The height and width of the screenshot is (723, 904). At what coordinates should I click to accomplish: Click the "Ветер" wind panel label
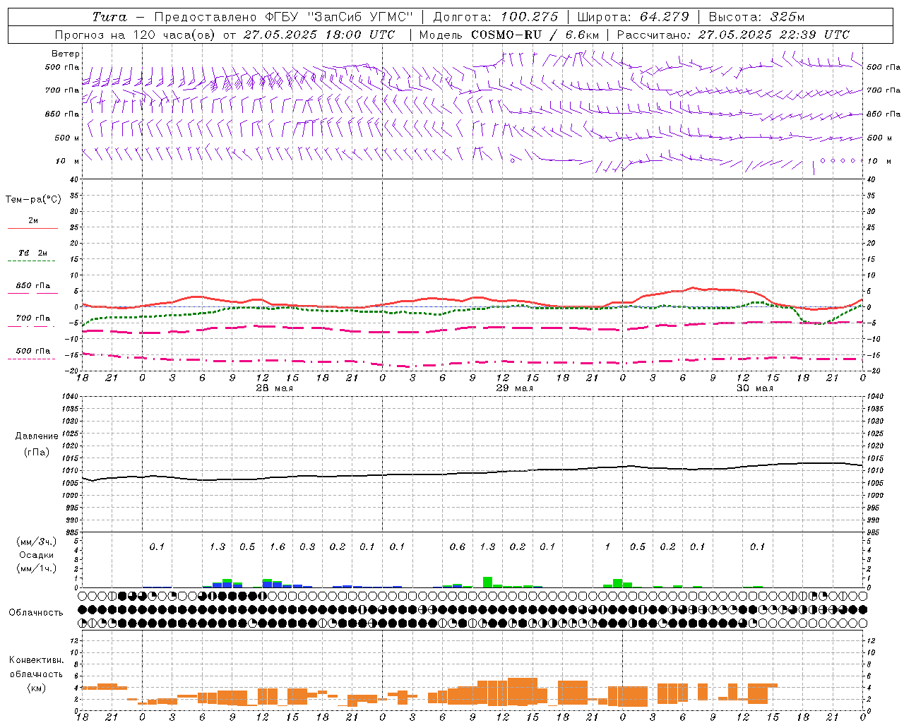pyautogui.click(x=66, y=54)
